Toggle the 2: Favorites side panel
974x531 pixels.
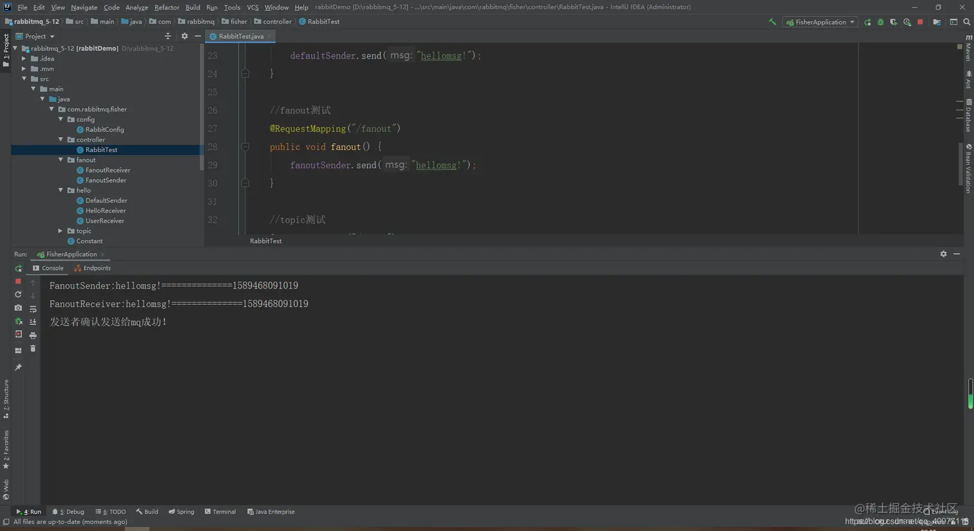pos(6,449)
